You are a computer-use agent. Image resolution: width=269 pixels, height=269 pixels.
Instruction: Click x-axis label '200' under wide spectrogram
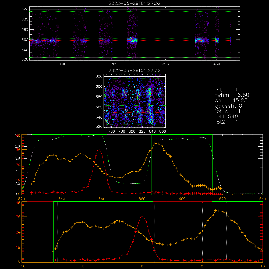114,64
